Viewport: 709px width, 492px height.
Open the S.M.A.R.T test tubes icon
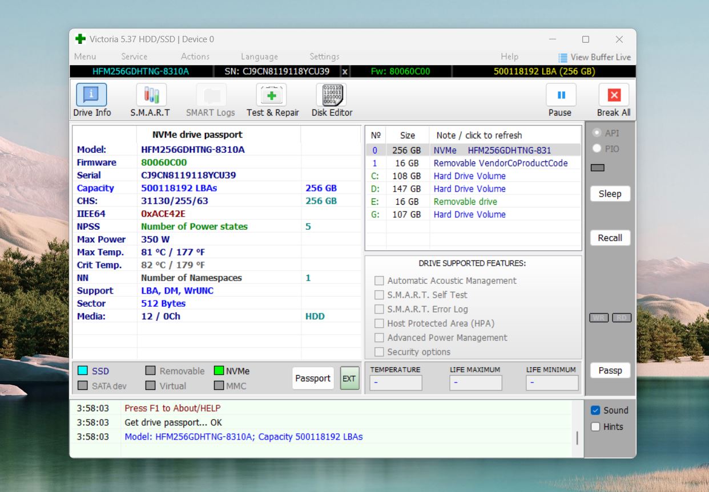[x=151, y=95]
